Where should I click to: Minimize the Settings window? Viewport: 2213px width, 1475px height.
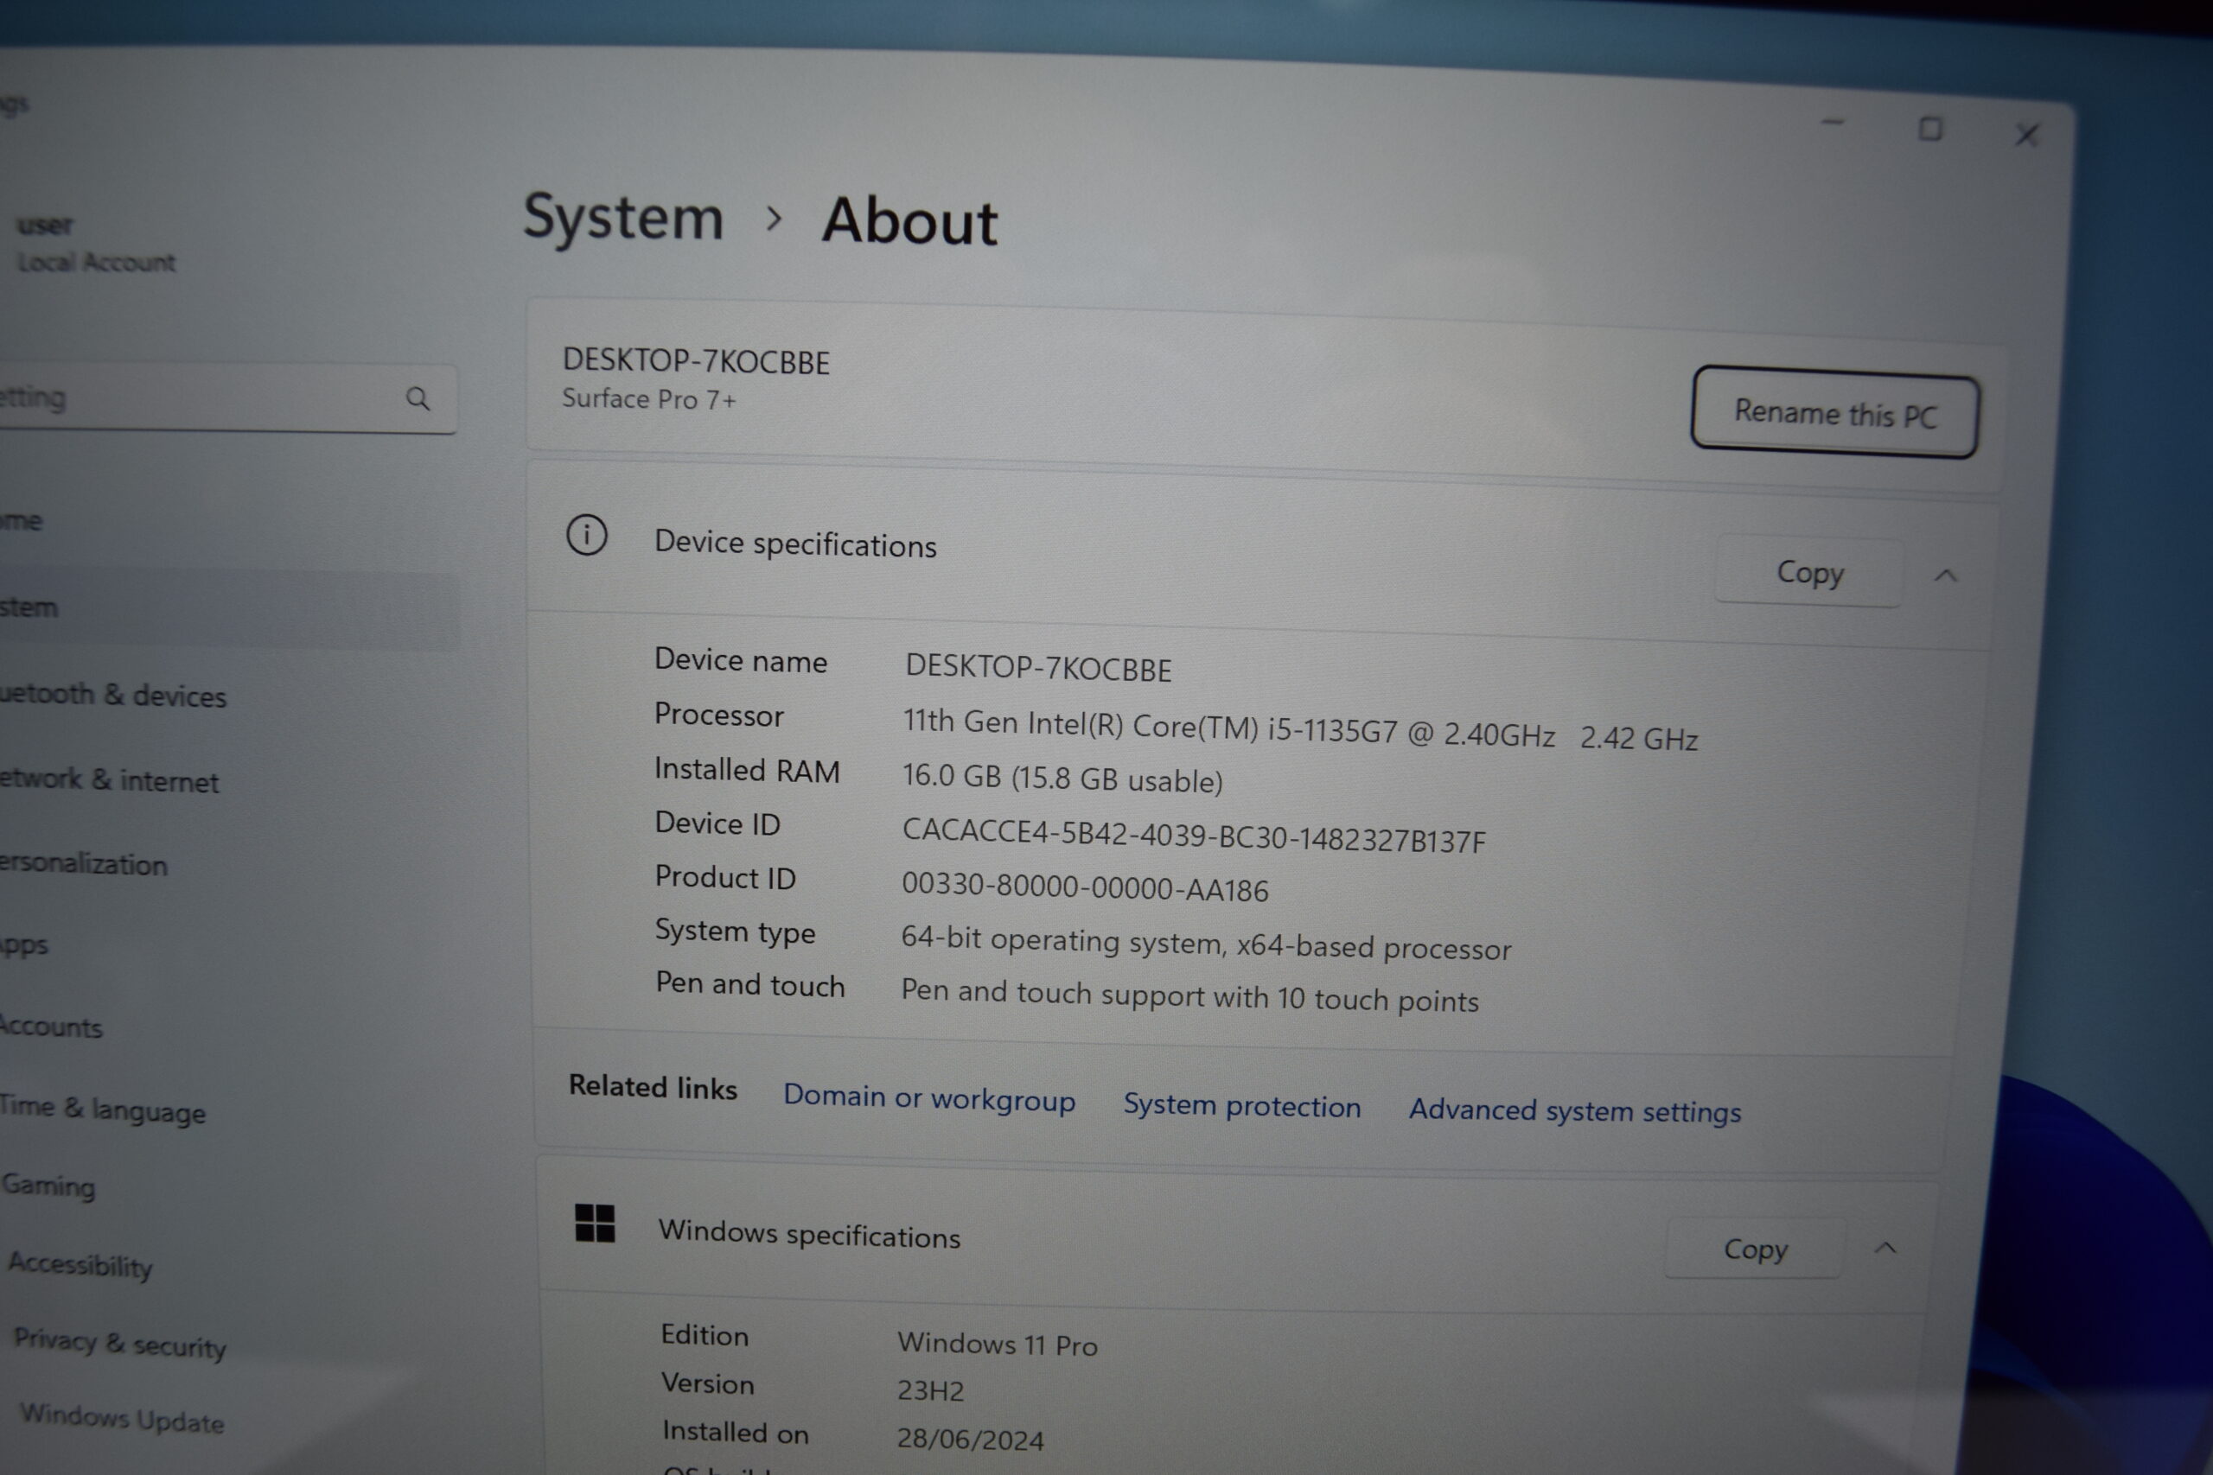pyautogui.click(x=1832, y=123)
